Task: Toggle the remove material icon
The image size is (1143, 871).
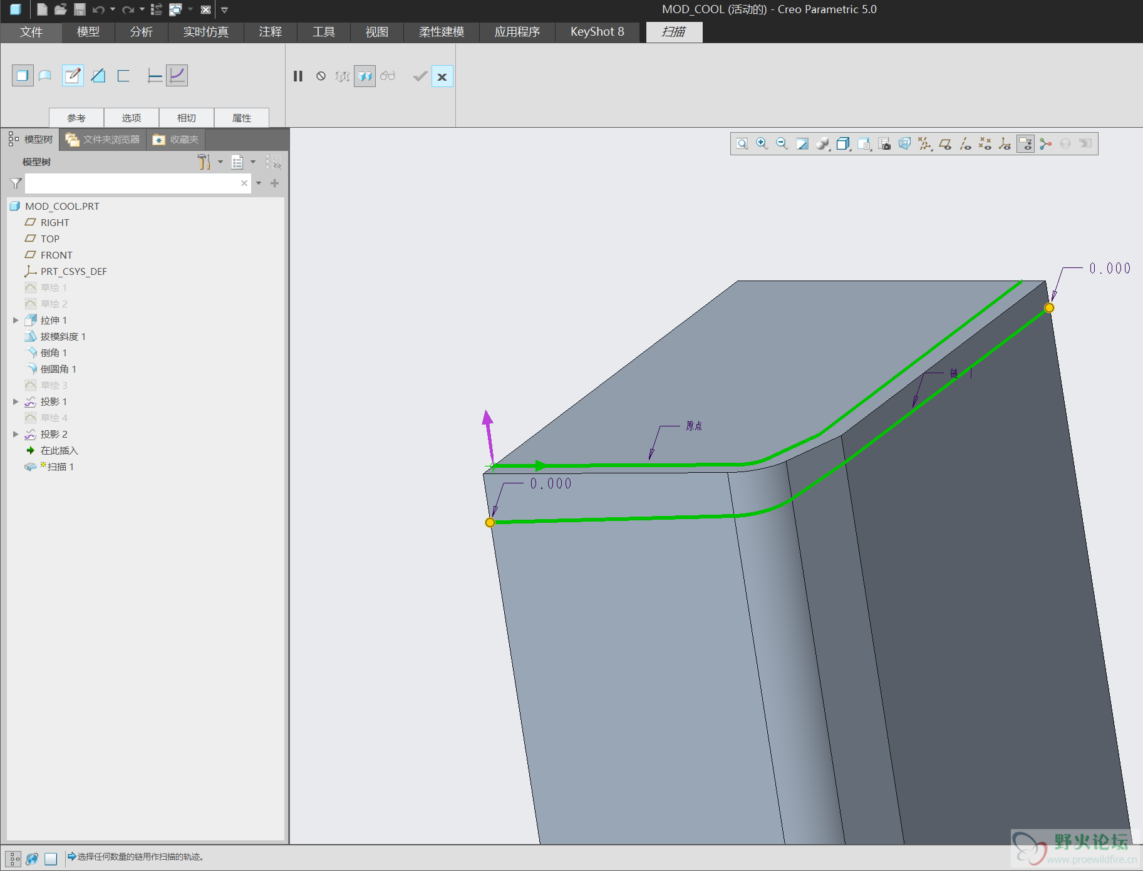Action: pyautogui.click(x=98, y=76)
